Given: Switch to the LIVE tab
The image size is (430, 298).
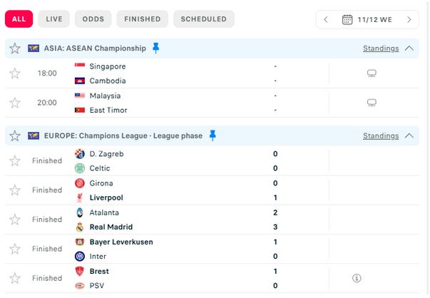Looking at the screenshot, I should (x=54, y=19).
